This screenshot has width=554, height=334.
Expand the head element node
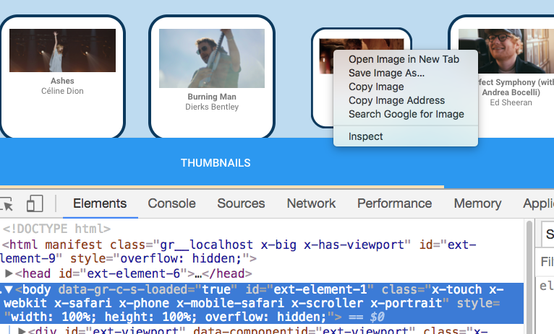(x=9, y=273)
